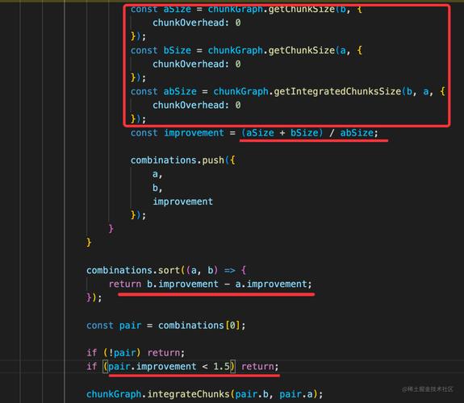Click the yellow closing brace of loop
Viewport: 464px width, 403px height.
(x=89, y=243)
